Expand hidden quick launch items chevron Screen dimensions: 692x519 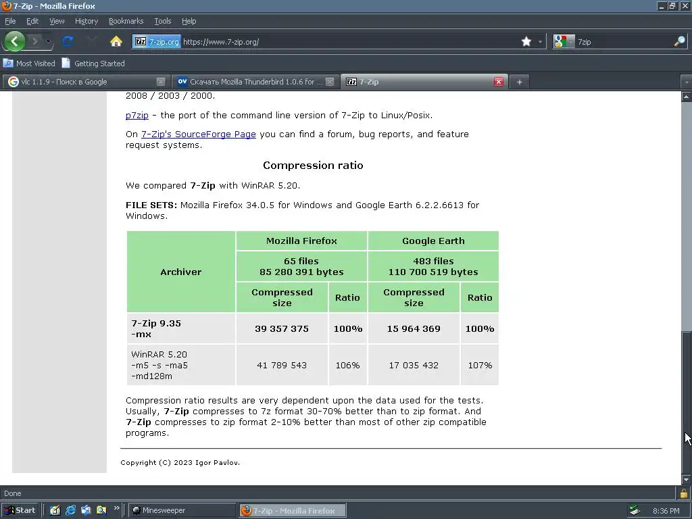(116, 508)
